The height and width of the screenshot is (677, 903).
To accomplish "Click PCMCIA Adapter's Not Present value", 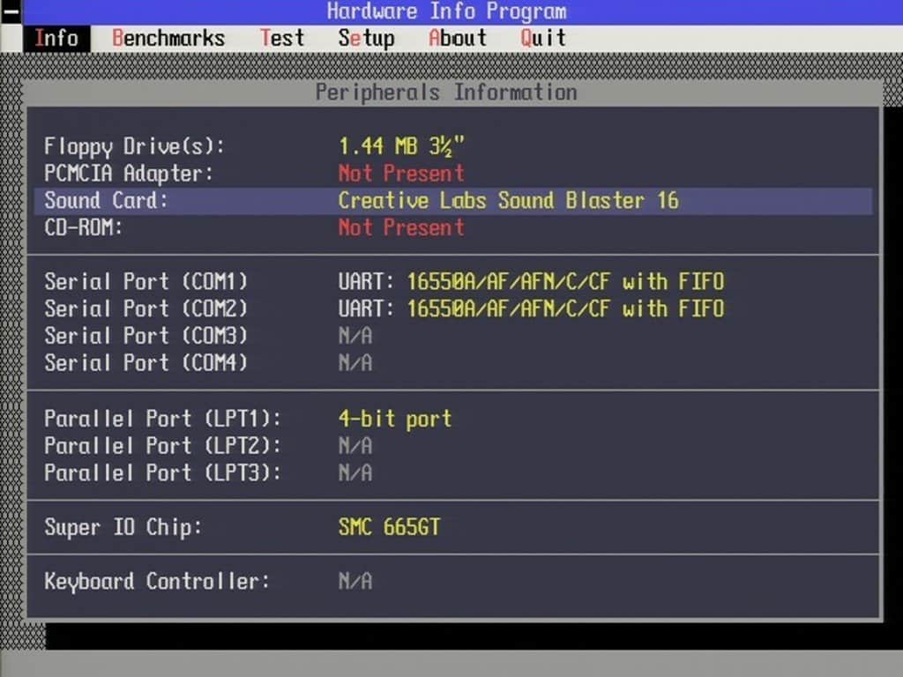I will point(401,174).
